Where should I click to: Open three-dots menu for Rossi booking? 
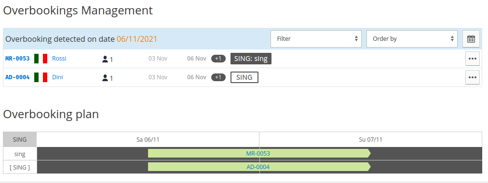tap(473, 59)
